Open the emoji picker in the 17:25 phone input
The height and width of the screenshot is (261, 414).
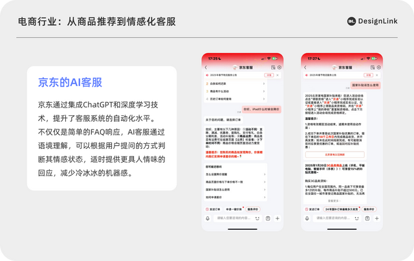point(257,218)
